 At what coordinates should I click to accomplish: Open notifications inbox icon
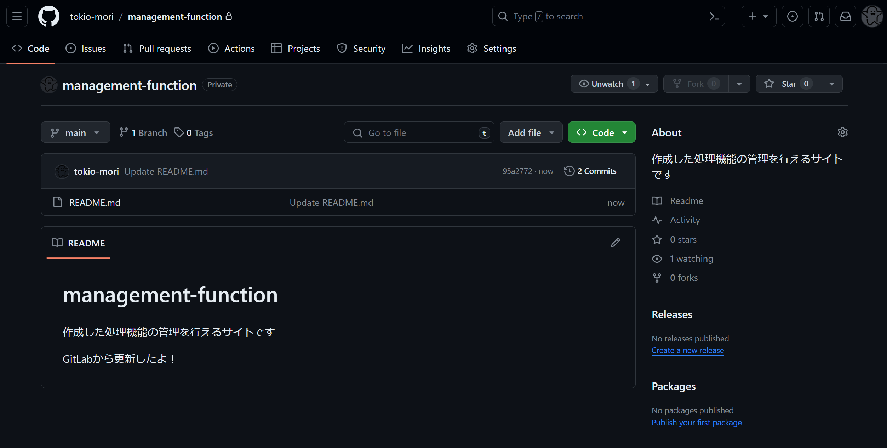click(846, 16)
